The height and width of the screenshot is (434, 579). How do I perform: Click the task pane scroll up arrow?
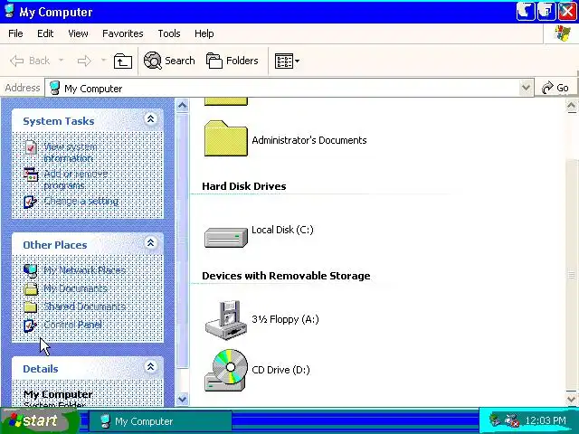pyautogui.click(x=182, y=106)
